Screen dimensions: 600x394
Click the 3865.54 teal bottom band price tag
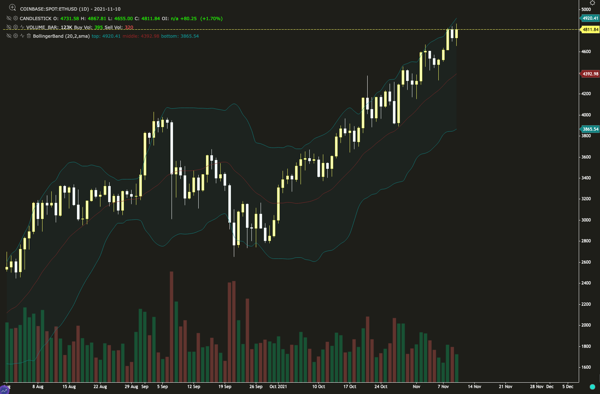[590, 129]
